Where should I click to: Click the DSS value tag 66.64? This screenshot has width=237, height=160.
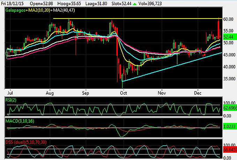230,149
